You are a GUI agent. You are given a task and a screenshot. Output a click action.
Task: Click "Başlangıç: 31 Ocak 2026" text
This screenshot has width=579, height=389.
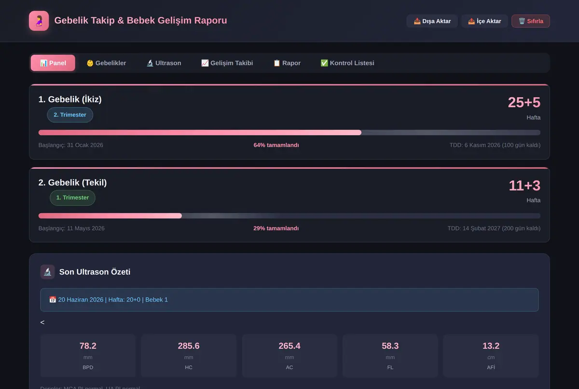[71, 145]
